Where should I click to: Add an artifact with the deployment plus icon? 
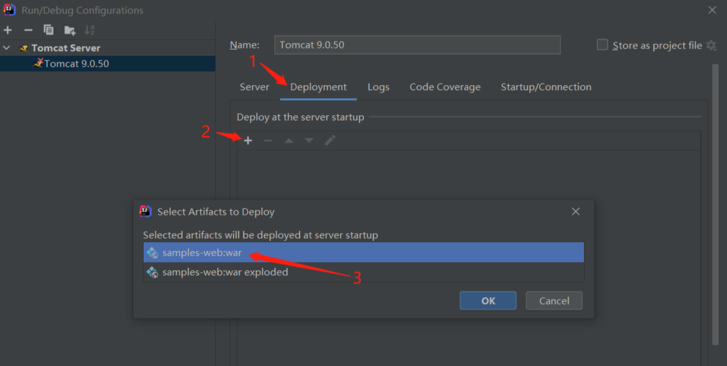(x=248, y=141)
